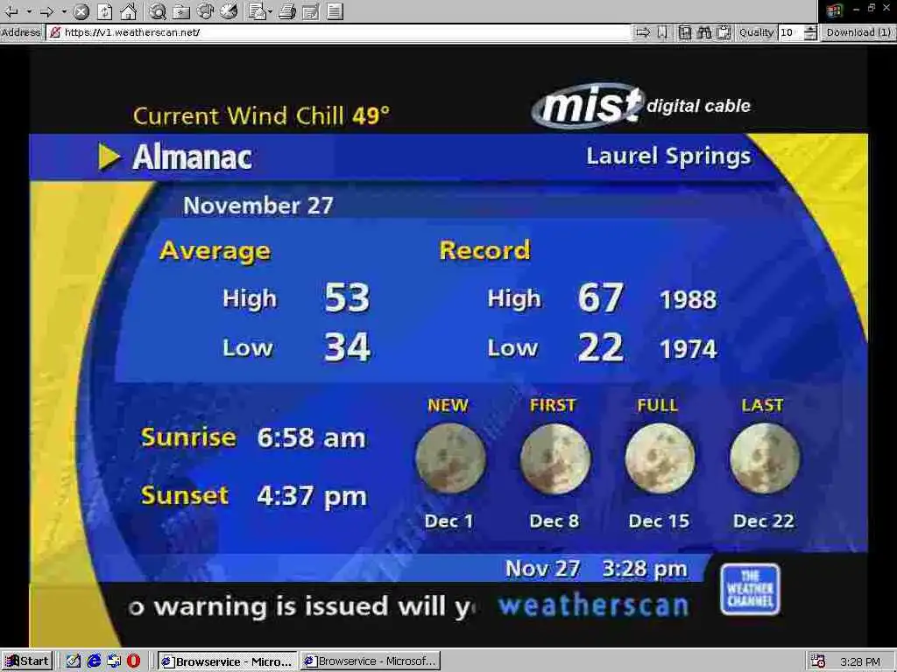Viewport: 897px width, 672px height.
Task: Go forward with the Forward arrow
Action: point(46,10)
